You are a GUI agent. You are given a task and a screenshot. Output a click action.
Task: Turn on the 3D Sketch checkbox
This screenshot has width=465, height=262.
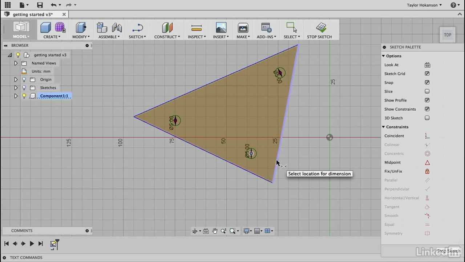coord(427,118)
